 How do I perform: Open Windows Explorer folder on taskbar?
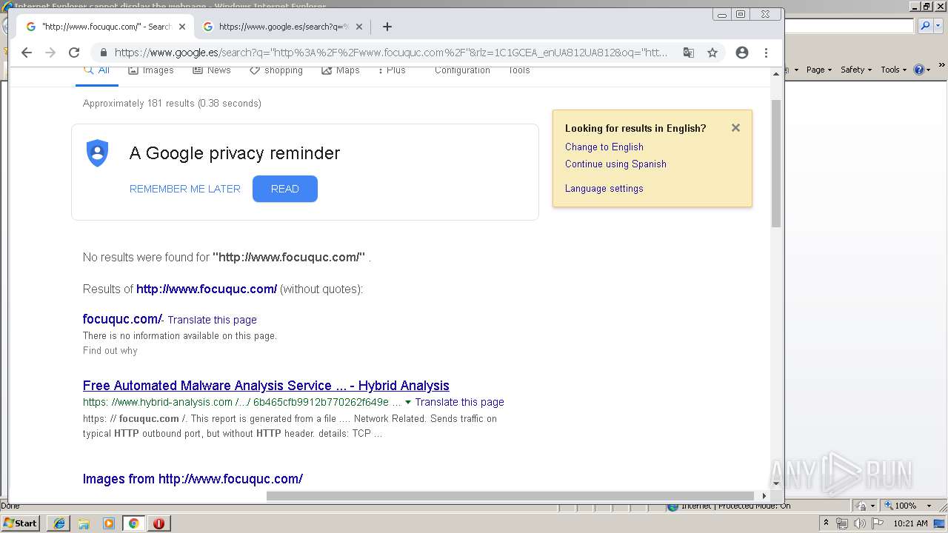click(84, 523)
